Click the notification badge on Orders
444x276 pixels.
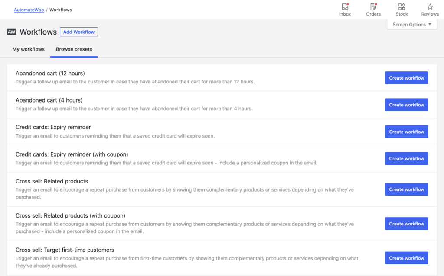tap(376, 4)
